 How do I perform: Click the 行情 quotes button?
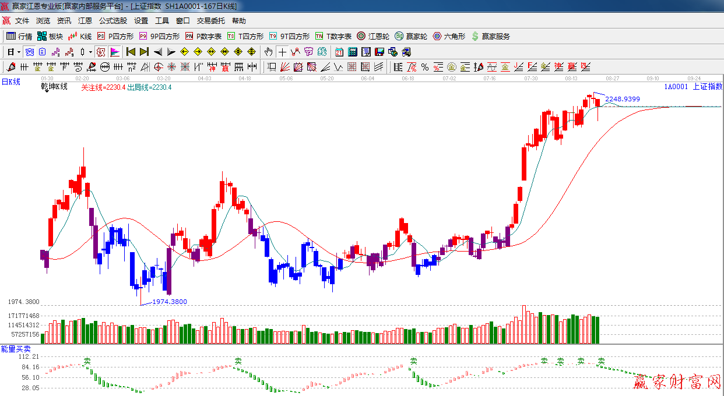point(19,36)
